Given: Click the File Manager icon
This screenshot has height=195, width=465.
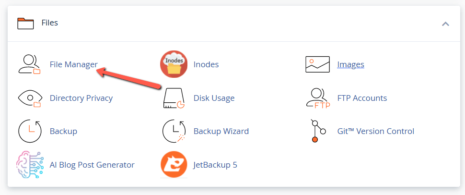Looking at the screenshot, I should click(30, 64).
